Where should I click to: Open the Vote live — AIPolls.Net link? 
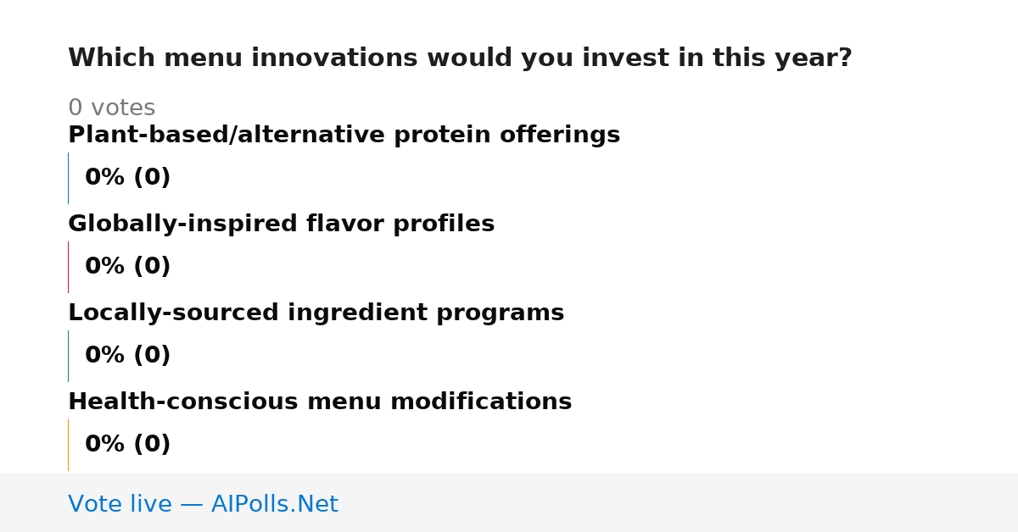point(203,504)
